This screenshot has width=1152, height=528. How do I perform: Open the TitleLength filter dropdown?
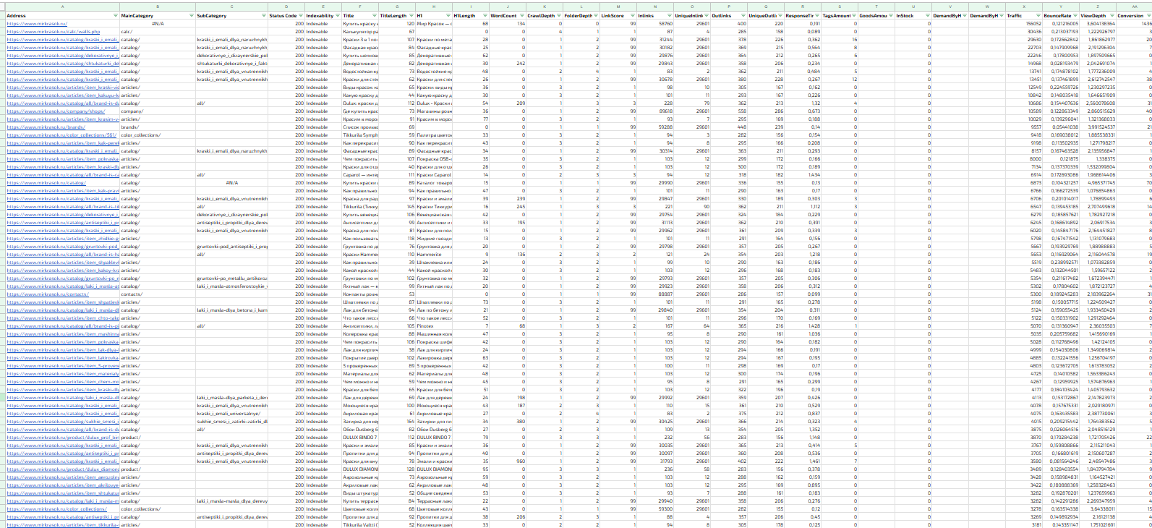pos(411,15)
